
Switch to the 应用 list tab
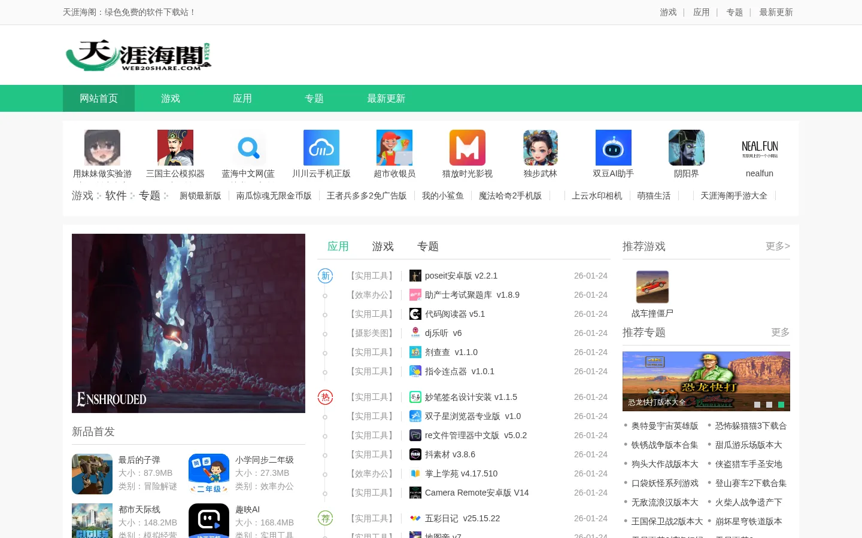pyautogui.click(x=338, y=246)
